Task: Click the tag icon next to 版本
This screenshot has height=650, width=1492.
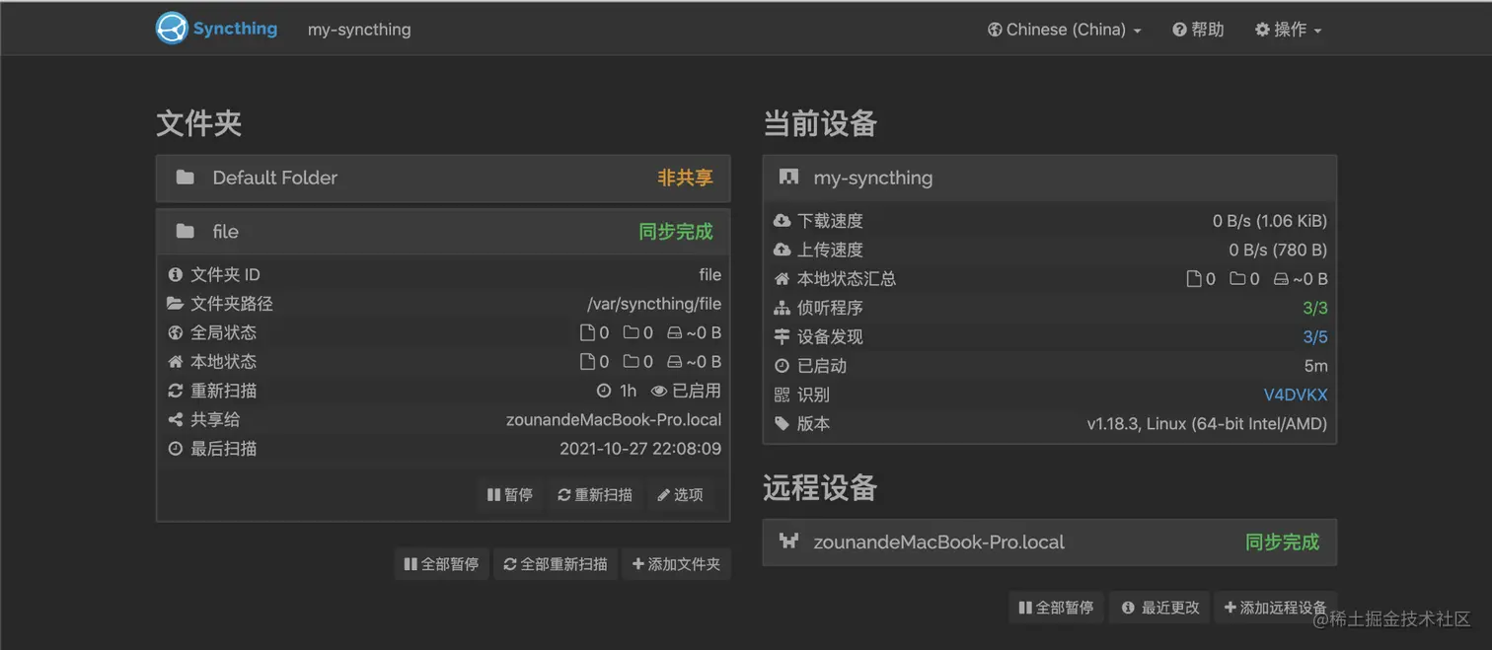Action: [x=783, y=423]
